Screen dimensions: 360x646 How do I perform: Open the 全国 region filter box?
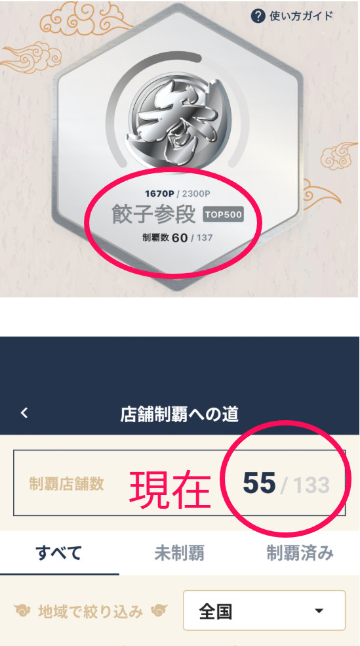tap(264, 611)
